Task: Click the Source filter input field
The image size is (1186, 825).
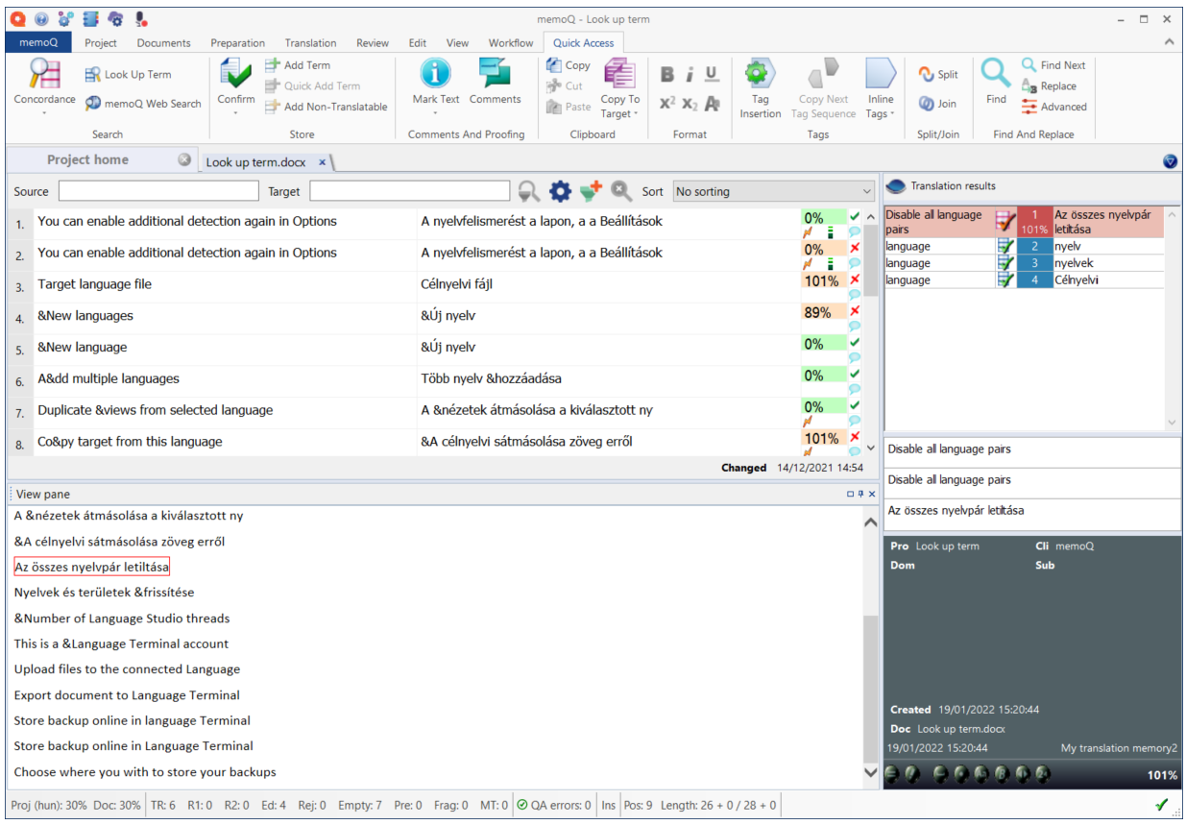Action: (x=158, y=191)
